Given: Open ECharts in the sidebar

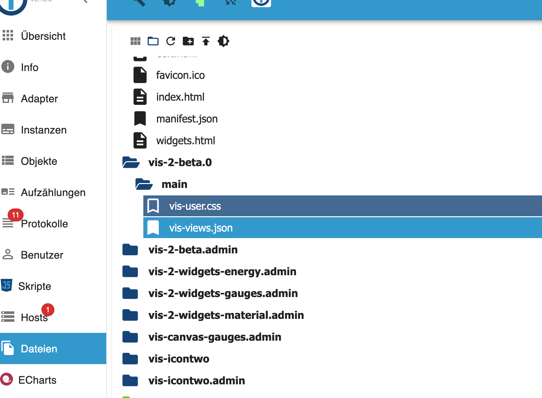Looking at the screenshot, I should (x=53, y=380).
